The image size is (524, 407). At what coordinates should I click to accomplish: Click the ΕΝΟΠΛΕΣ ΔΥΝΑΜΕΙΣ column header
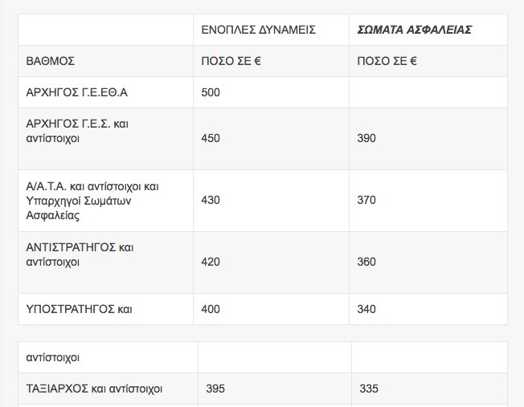[x=258, y=30]
